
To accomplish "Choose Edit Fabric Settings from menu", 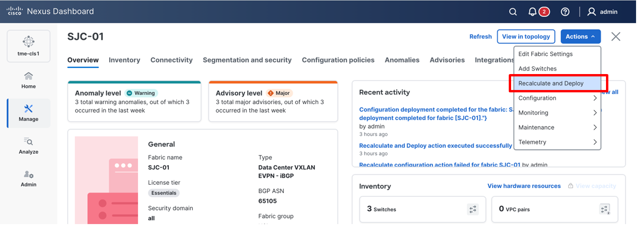I will pyautogui.click(x=545, y=54).
